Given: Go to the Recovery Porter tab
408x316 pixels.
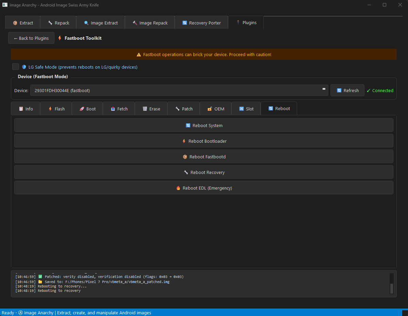Looking at the screenshot, I should (x=201, y=23).
